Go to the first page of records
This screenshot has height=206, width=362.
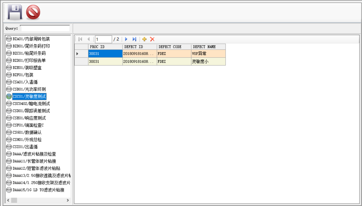[80, 39]
